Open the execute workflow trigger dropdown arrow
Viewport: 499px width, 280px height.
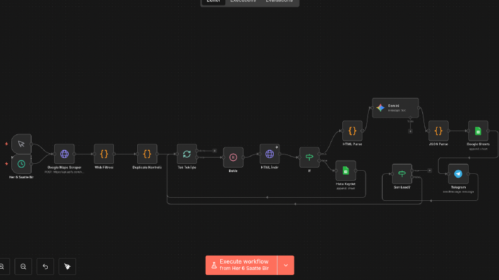click(286, 265)
